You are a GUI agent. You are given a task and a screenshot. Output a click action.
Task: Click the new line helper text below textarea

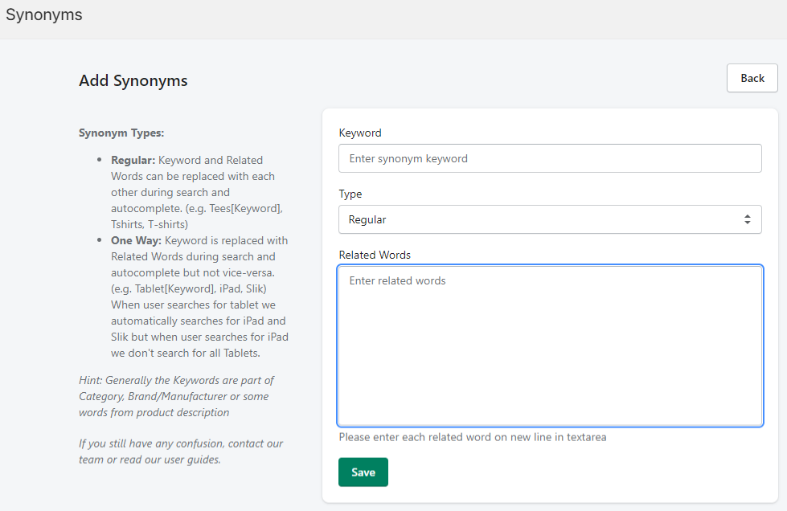(472, 437)
